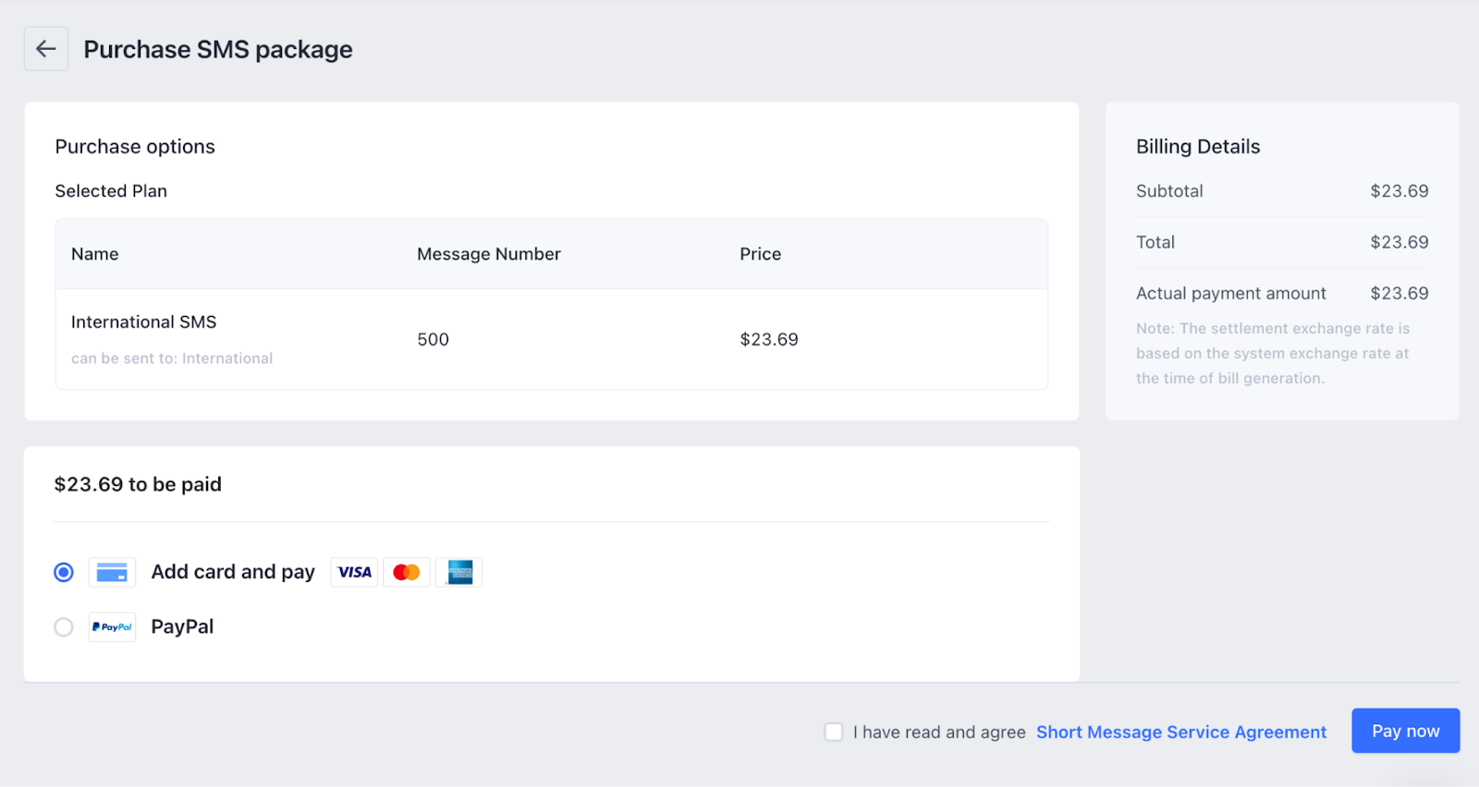Click the back arrow button
Image resolution: width=1479 pixels, height=787 pixels.
point(45,49)
